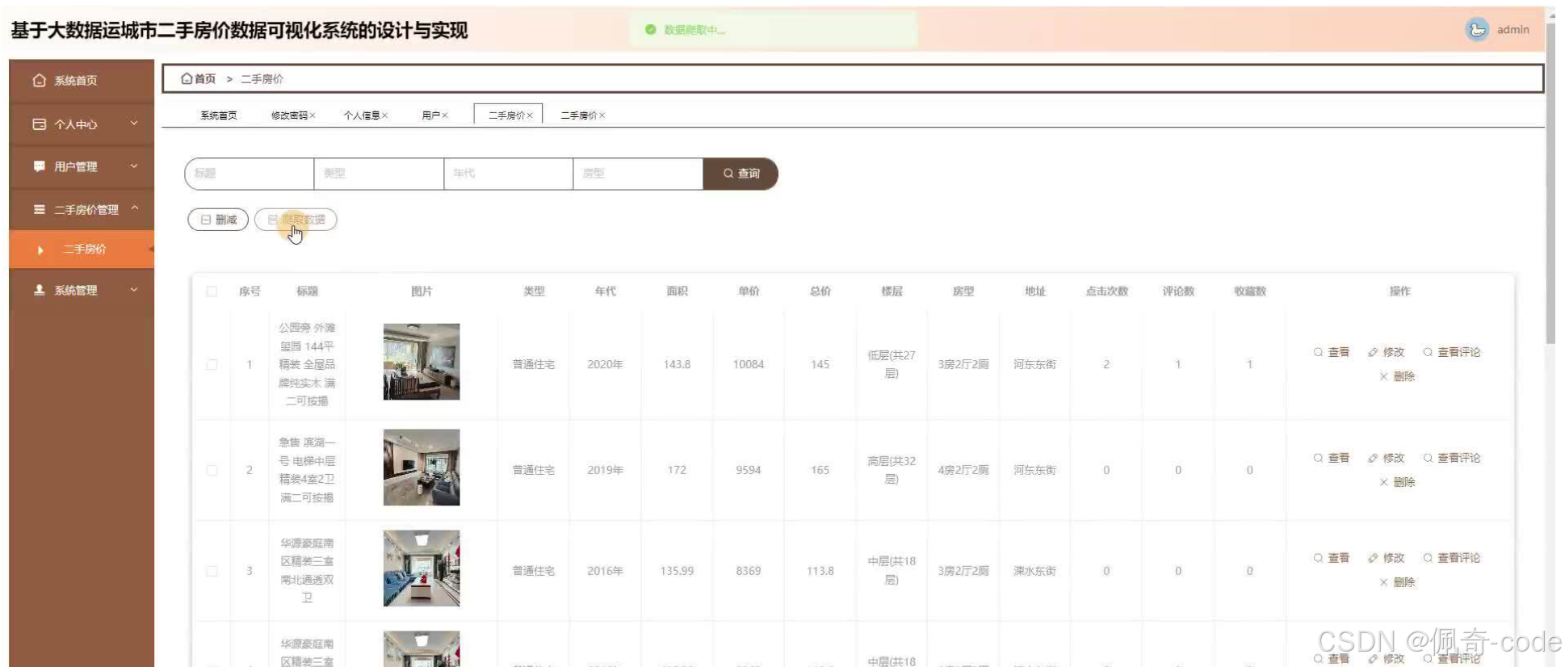
Task: Click 修改 for row 2
Action: coord(1387,458)
